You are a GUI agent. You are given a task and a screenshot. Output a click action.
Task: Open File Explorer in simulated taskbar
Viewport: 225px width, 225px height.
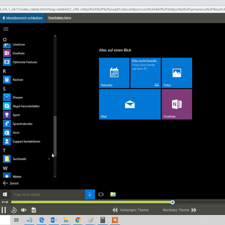click(113, 194)
